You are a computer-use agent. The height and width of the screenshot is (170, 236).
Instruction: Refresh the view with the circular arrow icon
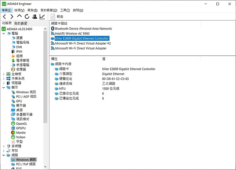coord(27,16)
